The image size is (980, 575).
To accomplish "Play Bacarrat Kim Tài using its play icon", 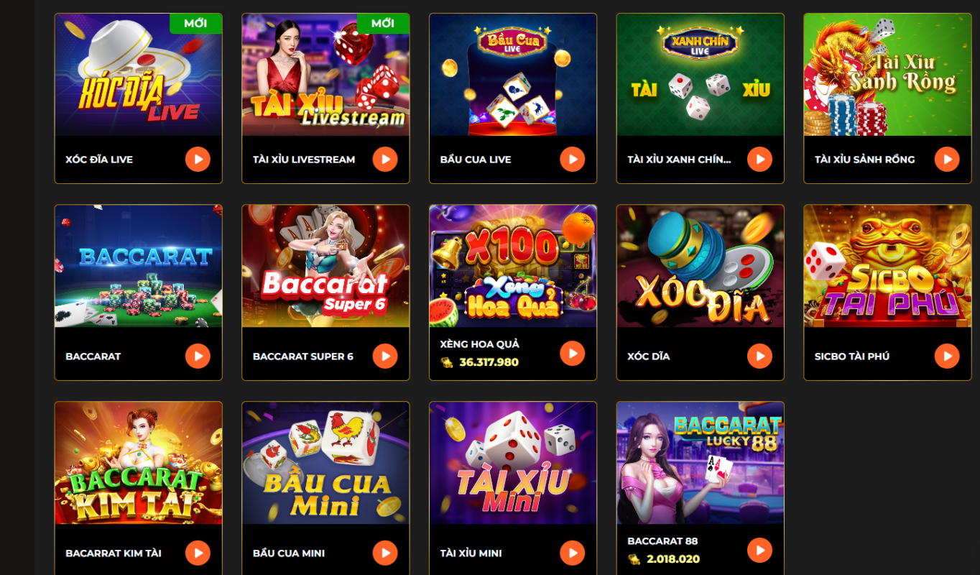I will (x=198, y=553).
